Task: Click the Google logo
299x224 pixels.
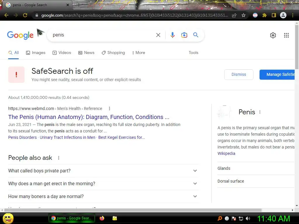Action: [20, 35]
